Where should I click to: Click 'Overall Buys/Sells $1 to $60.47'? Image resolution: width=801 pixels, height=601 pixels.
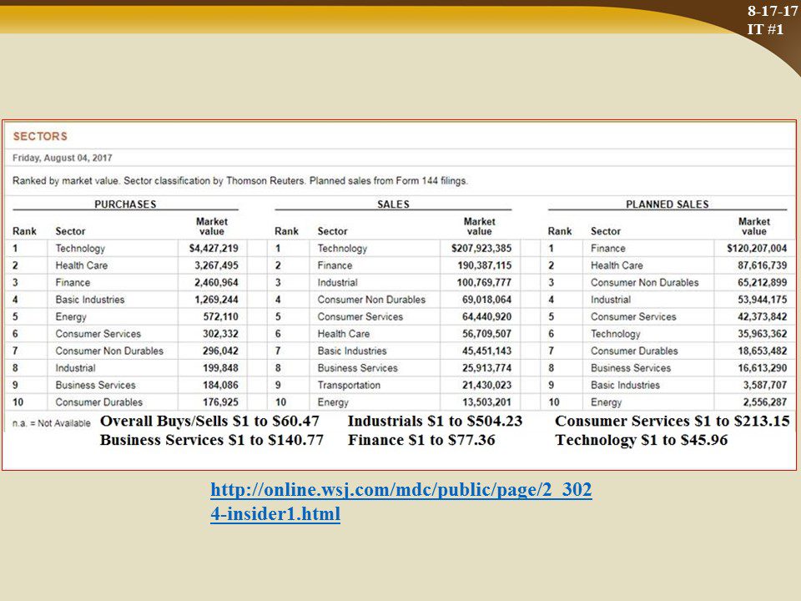209,421
